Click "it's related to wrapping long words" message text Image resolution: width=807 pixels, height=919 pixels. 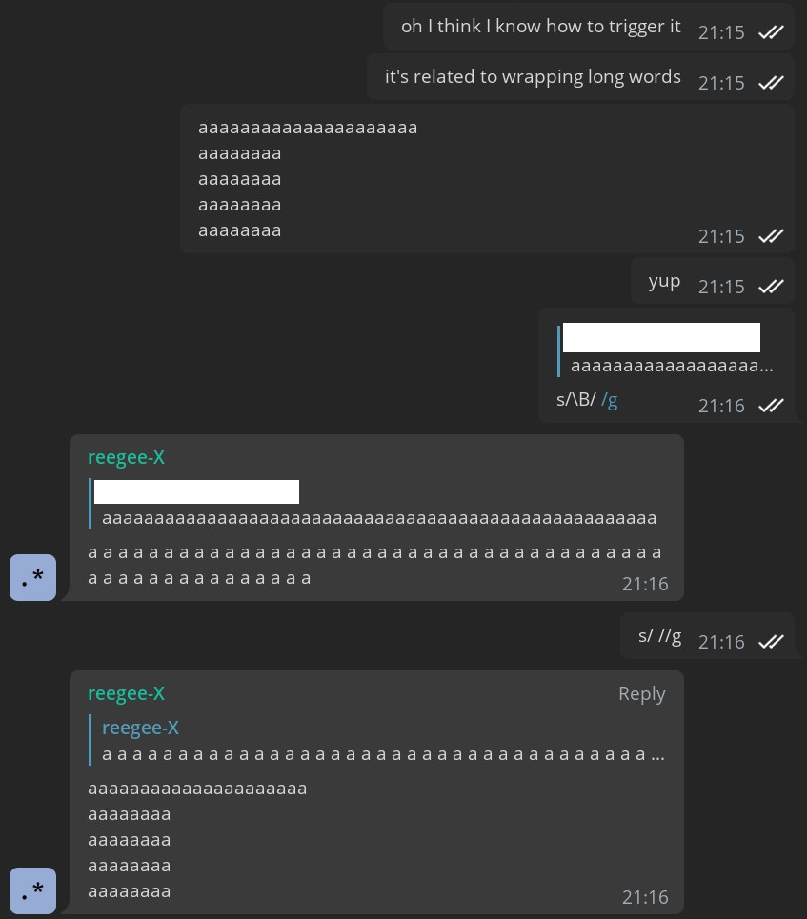(x=533, y=77)
